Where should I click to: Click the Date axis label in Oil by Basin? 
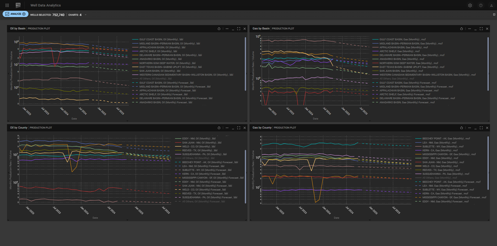[x=74, y=119]
